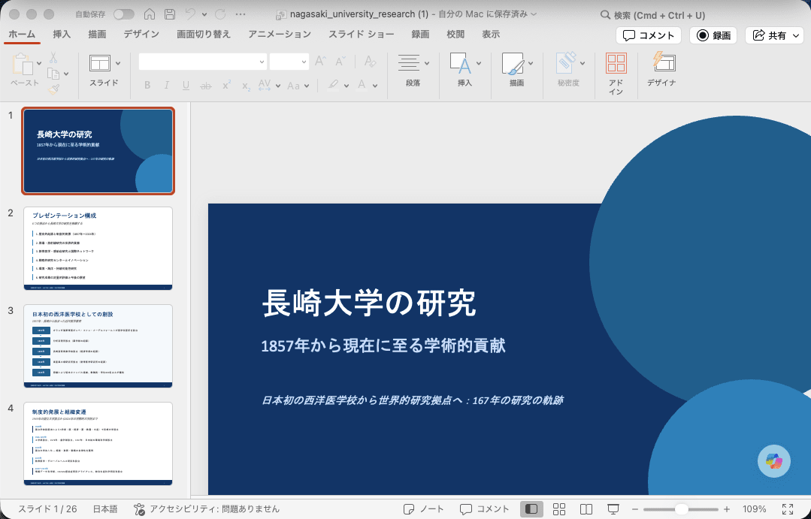This screenshot has height=519, width=811.
Task: Select slide 2 プレゼンテーション構成 thumbnail
Action: tap(98, 249)
